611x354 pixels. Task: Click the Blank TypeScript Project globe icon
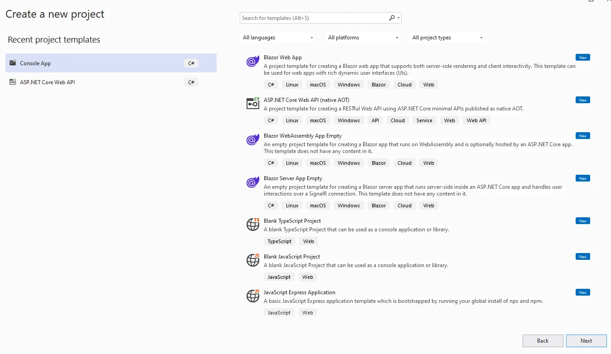252,224
